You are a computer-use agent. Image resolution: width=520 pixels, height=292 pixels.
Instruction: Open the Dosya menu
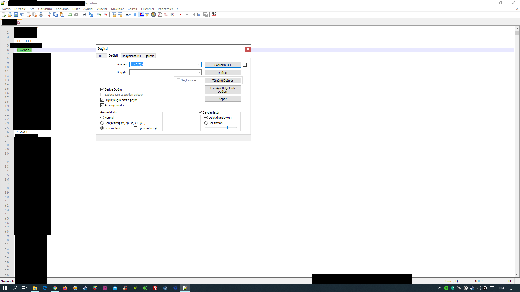pos(6,9)
